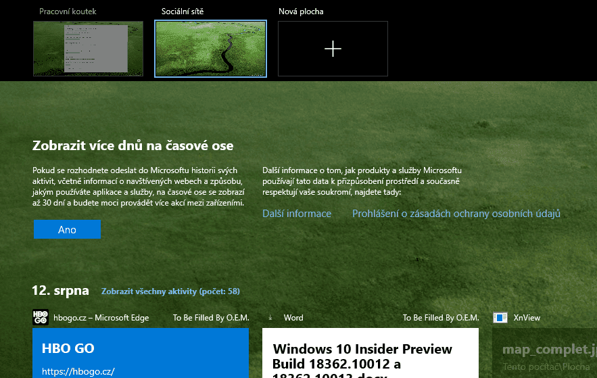Open the HBO GO activity card
The height and width of the screenshot is (378, 597).
[x=141, y=353]
